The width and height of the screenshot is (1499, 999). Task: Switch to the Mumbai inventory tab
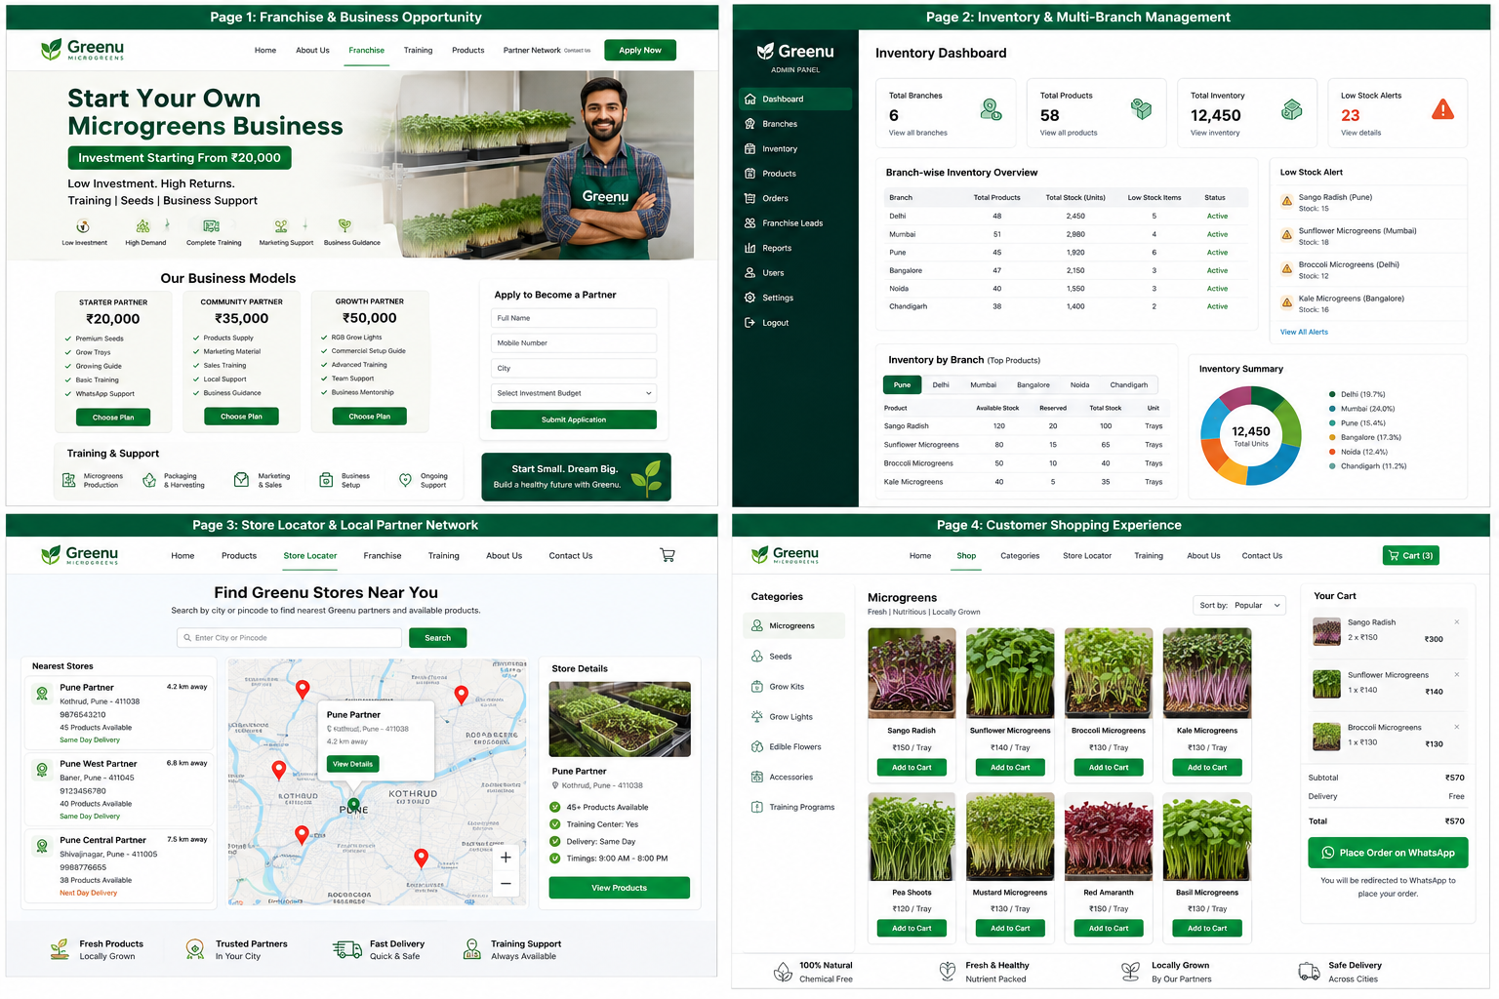pos(984,384)
